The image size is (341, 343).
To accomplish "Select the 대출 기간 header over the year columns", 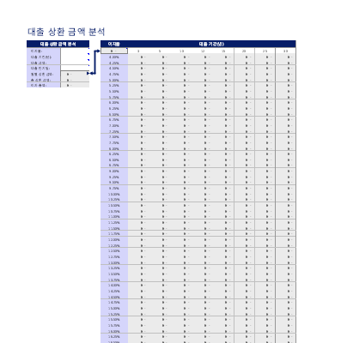I will coord(211,44).
